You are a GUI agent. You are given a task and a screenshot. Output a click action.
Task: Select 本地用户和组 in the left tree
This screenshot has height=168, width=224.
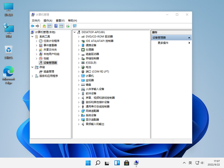tap(52, 54)
